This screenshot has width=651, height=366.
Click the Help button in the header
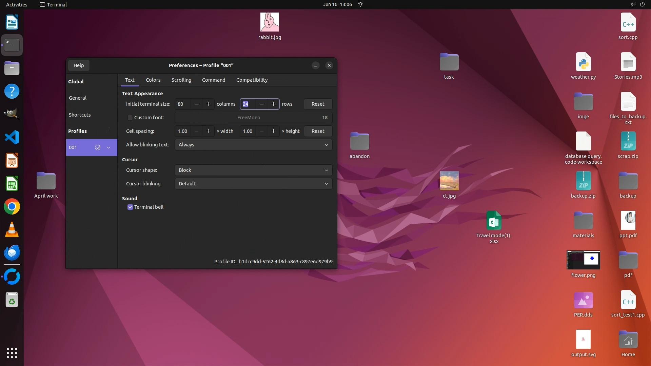click(79, 65)
